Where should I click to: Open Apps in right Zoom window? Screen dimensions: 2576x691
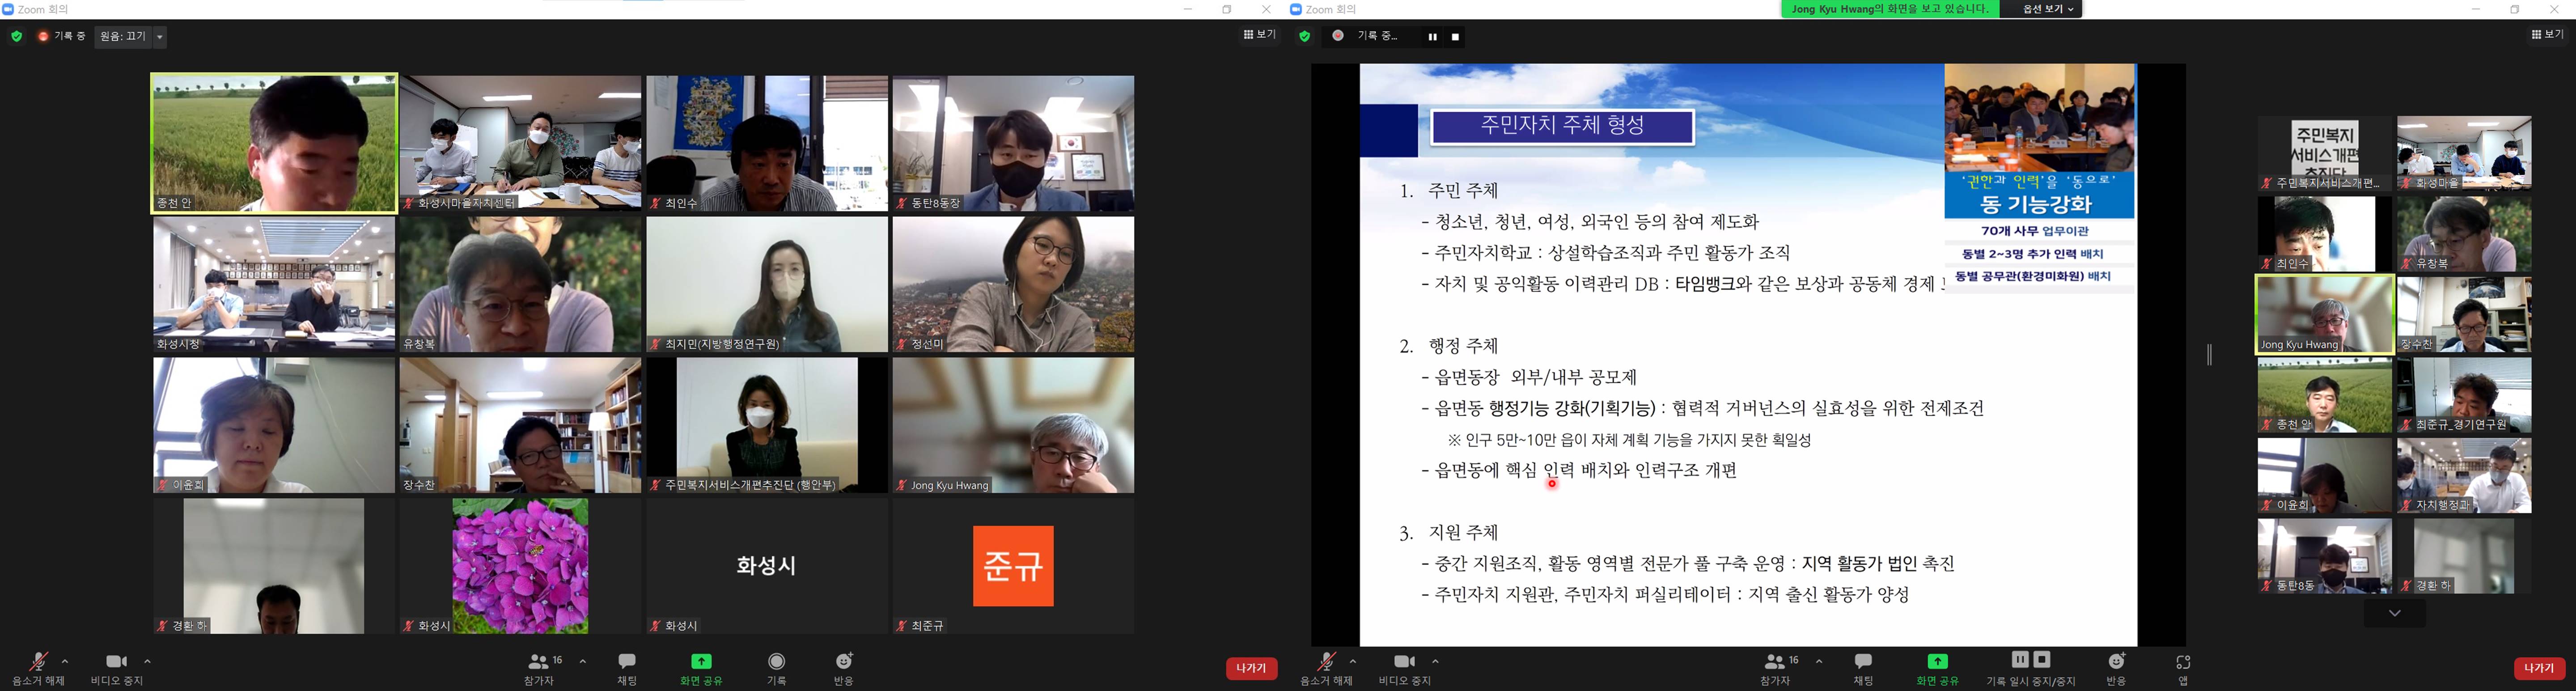pos(2183,668)
